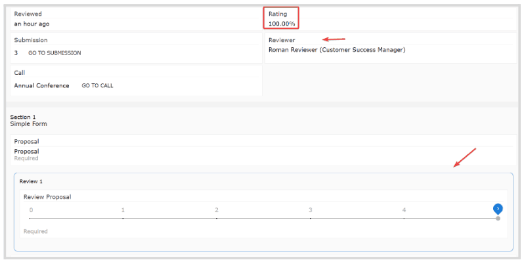Image resolution: width=524 pixels, height=262 pixels.
Task: Select the Roman Reviewer name text
Action: [337, 50]
